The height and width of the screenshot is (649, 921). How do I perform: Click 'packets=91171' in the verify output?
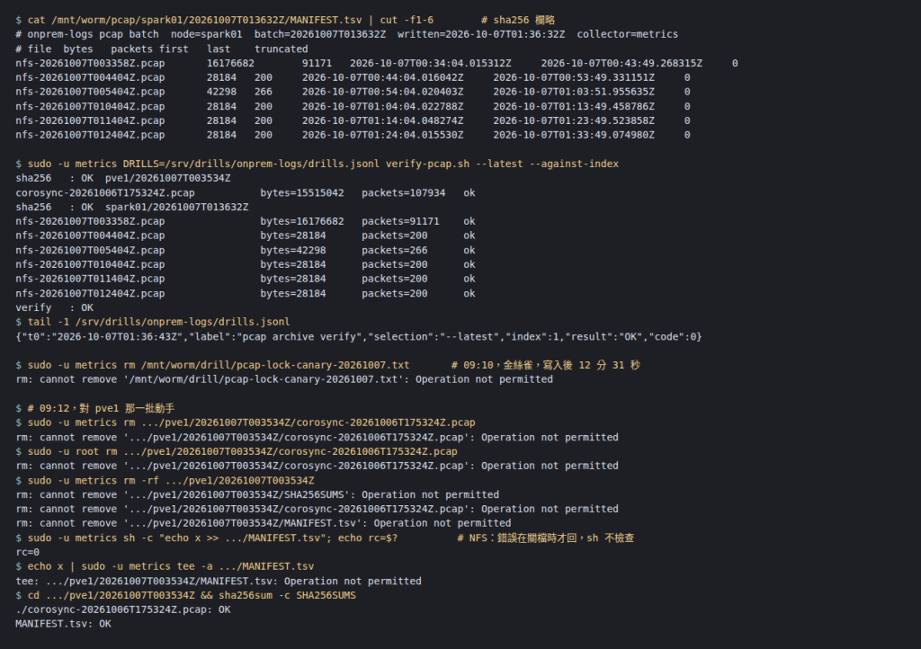click(x=400, y=221)
